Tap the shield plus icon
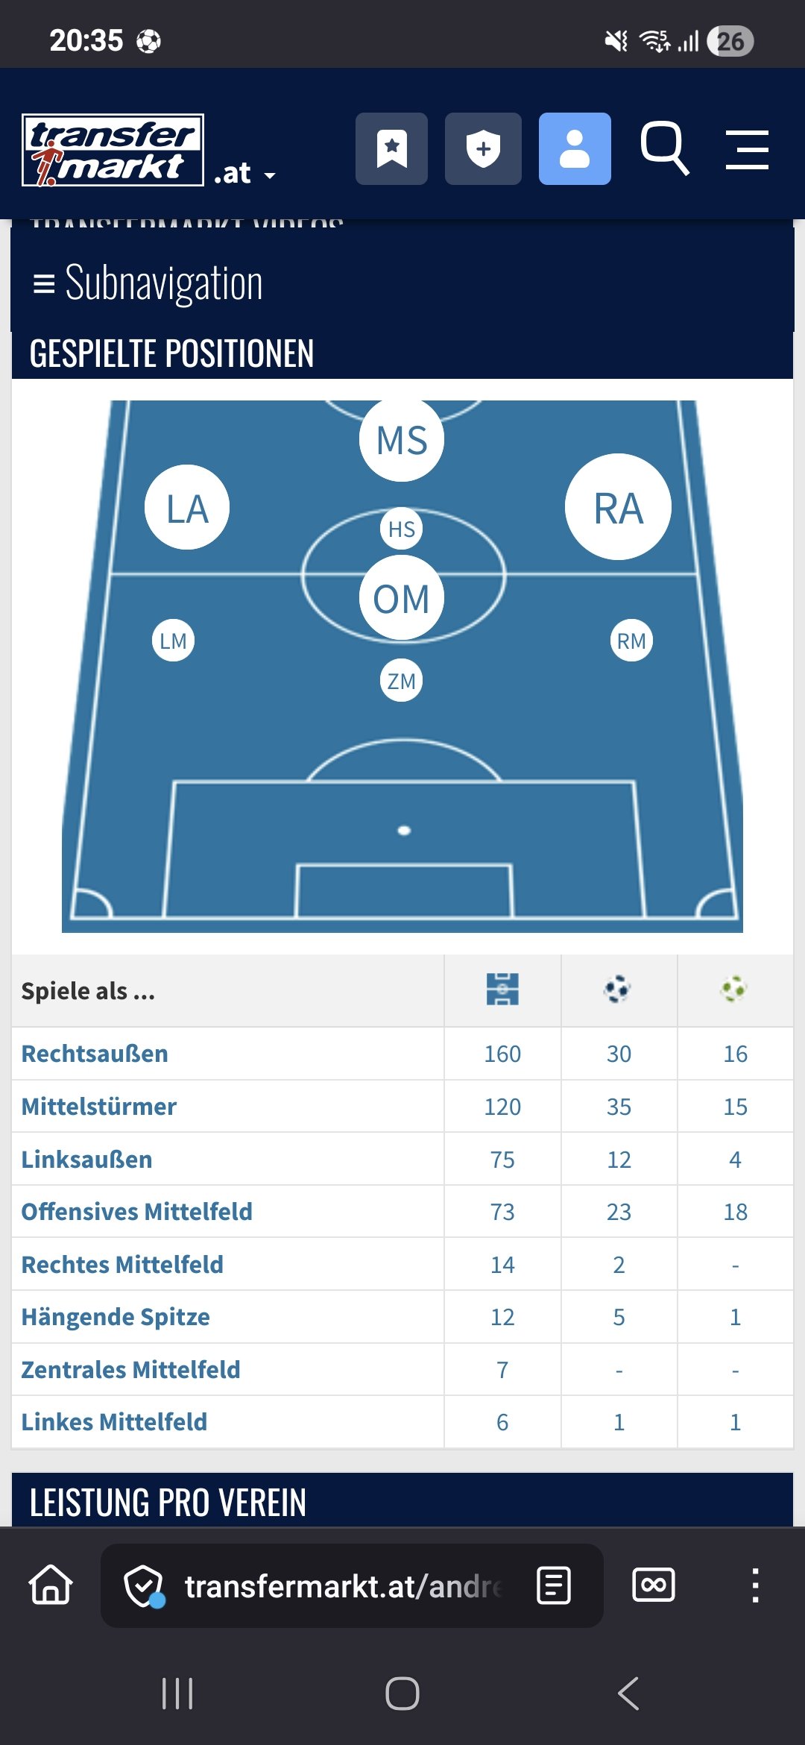Screen dimensions: 805x1745 483,149
